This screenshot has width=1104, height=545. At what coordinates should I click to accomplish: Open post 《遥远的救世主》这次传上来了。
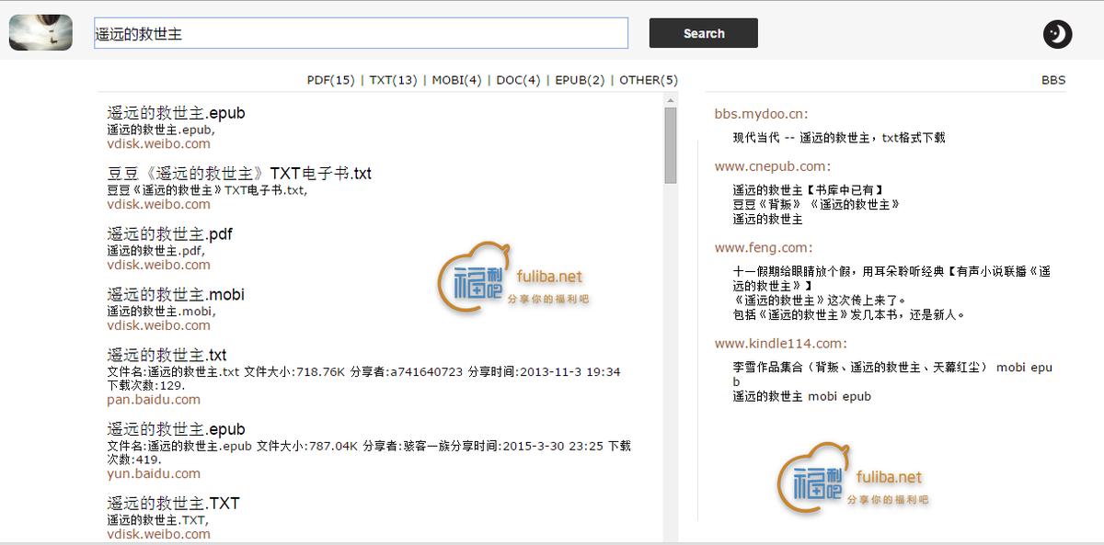point(820,301)
